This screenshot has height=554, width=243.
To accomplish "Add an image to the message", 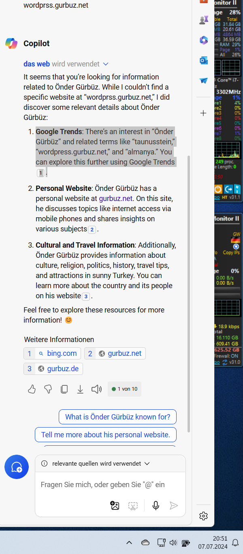I will coord(115,505).
